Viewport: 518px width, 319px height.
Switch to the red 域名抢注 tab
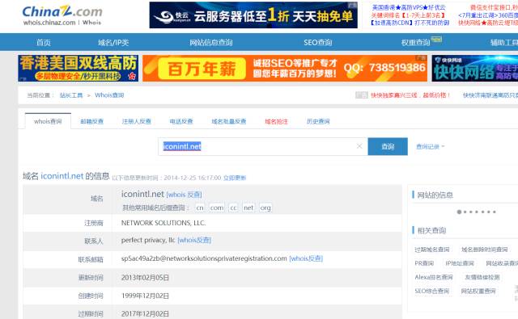point(276,121)
